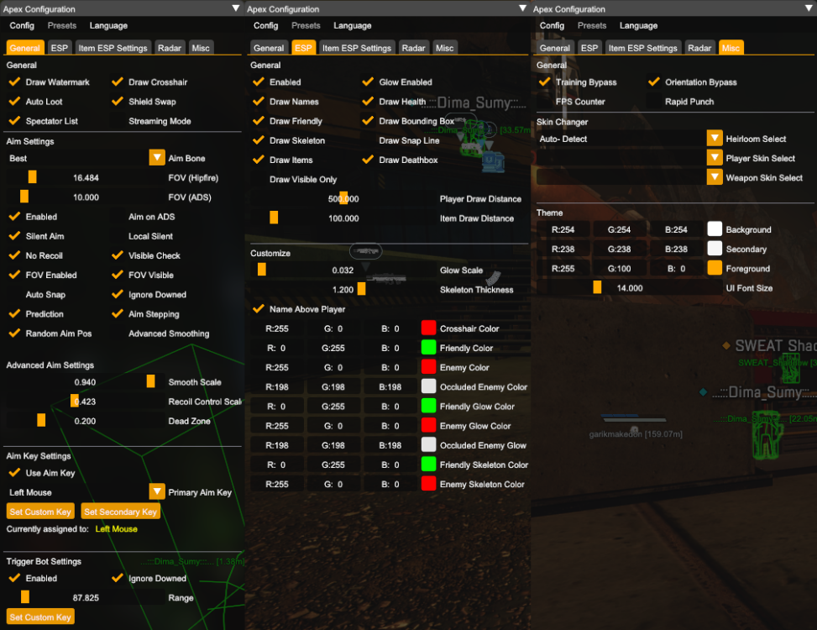Toggle Streaming Mode on the General tab
This screenshot has width=817, height=630.
(x=118, y=120)
